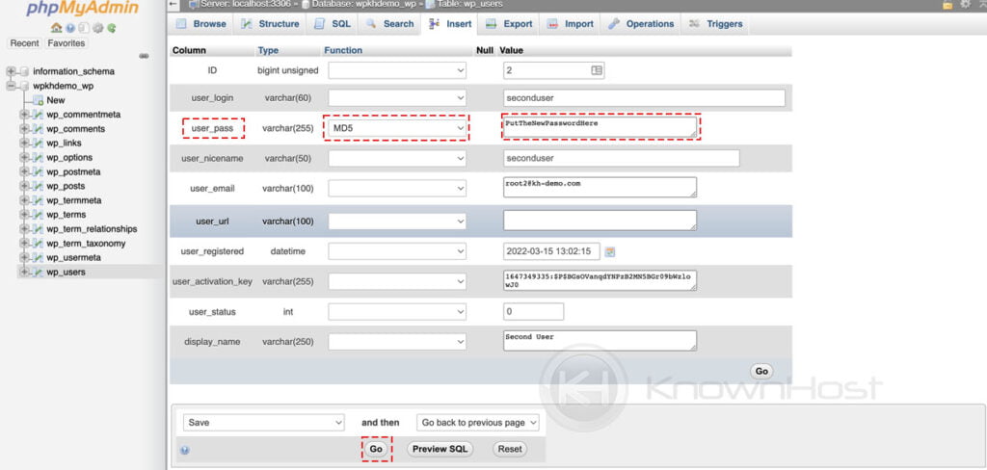Open the Function dropdown for user_login
Viewport: 987px width, 470px height.
click(x=397, y=98)
